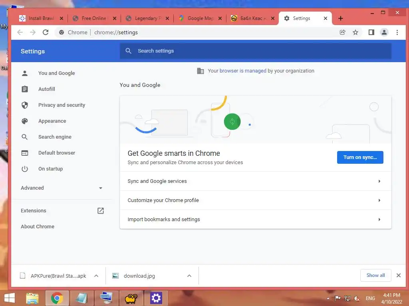Close the downloads bar
The width and height of the screenshot is (409, 306).
coord(398,275)
